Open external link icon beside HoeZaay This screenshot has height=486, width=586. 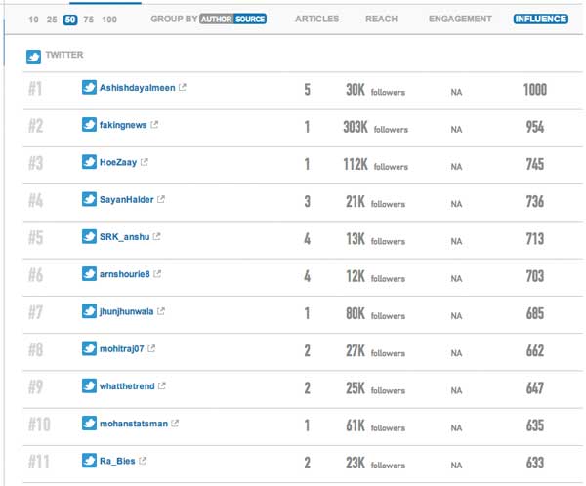click(x=145, y=162)
